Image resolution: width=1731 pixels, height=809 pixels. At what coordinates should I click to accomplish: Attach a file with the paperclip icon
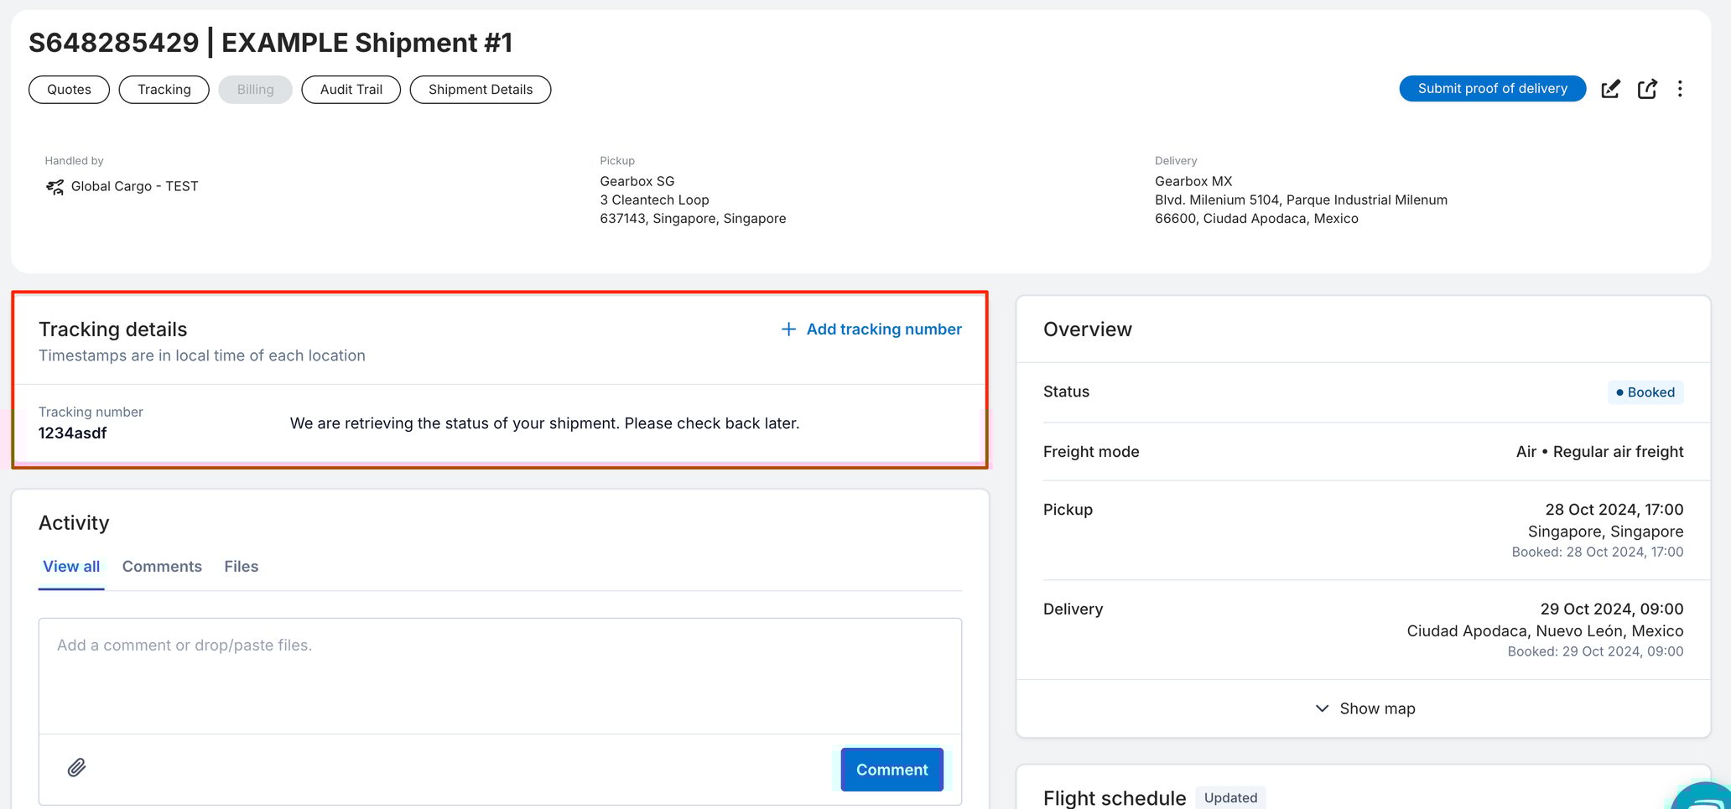pyautogui.click(x=76, y=768)
